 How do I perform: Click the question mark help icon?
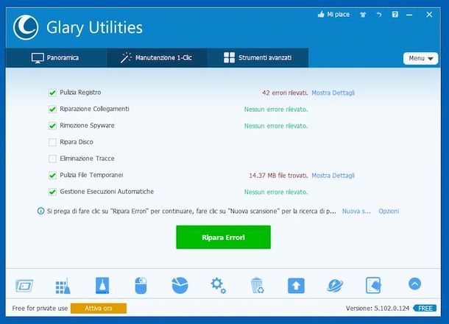pos(395,14)
